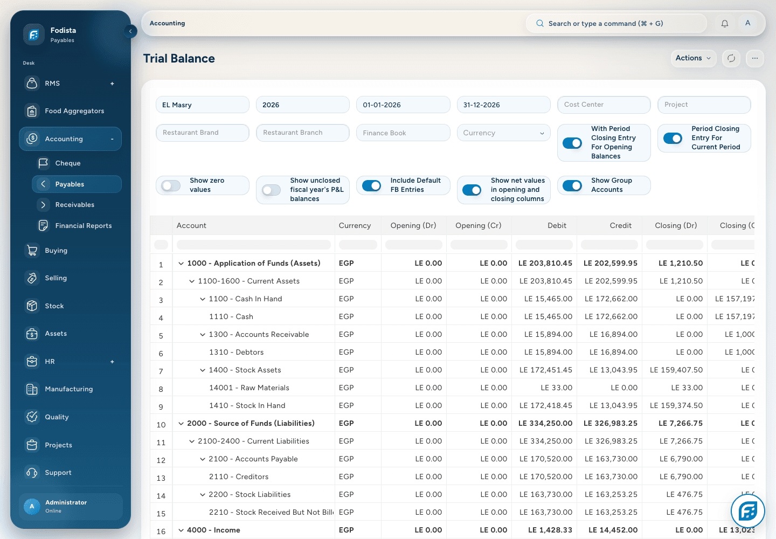
Task: Toggle With Period Closing Entry For Opening Balances
Action: (572, 143)
